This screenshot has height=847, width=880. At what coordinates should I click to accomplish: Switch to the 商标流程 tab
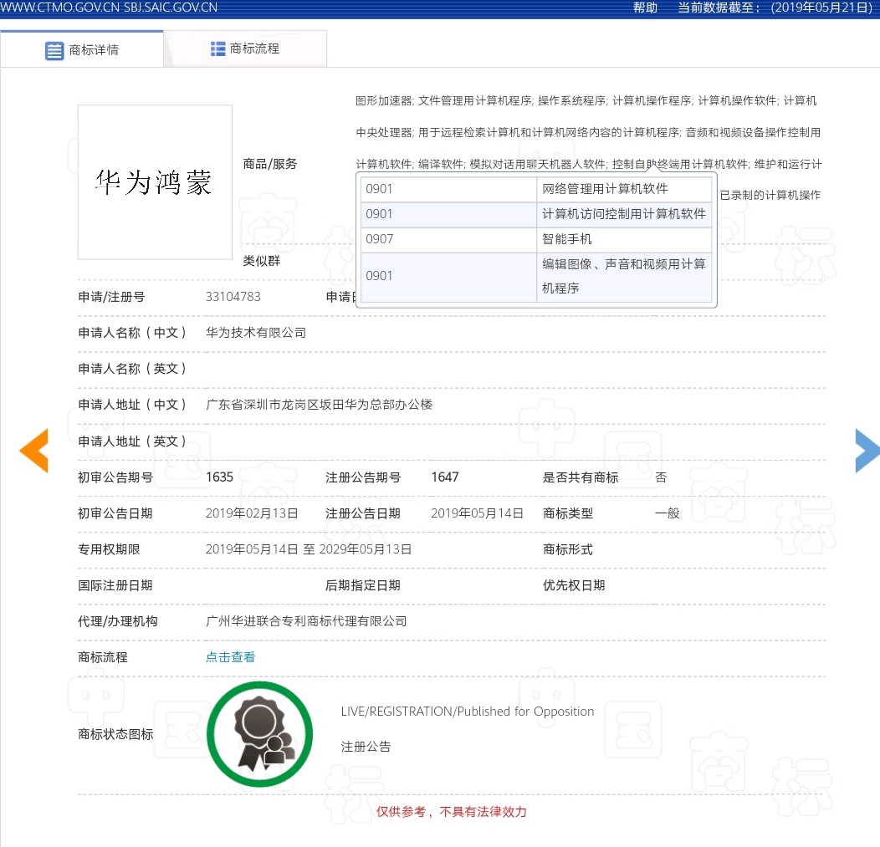click(x=245, y=48)
